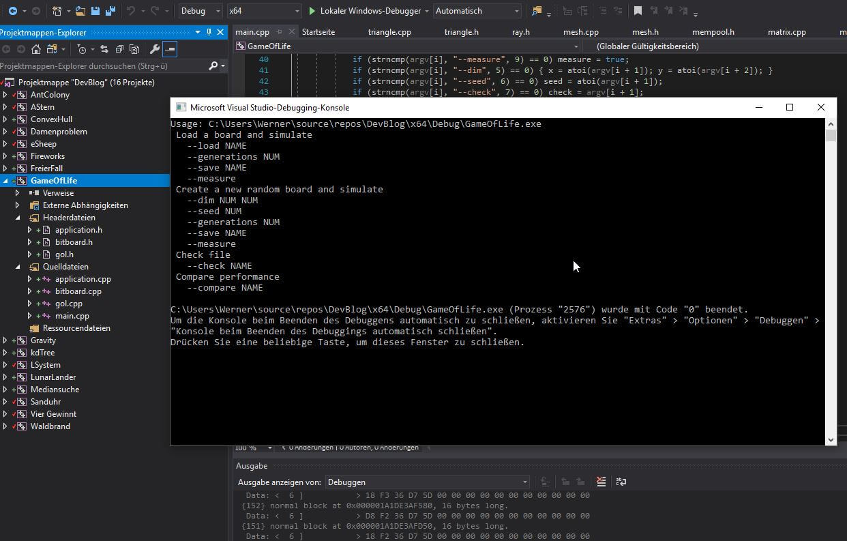Screen dimensions: 847x541
Task: Click the Find in Files icon
Action: point(536,11)
